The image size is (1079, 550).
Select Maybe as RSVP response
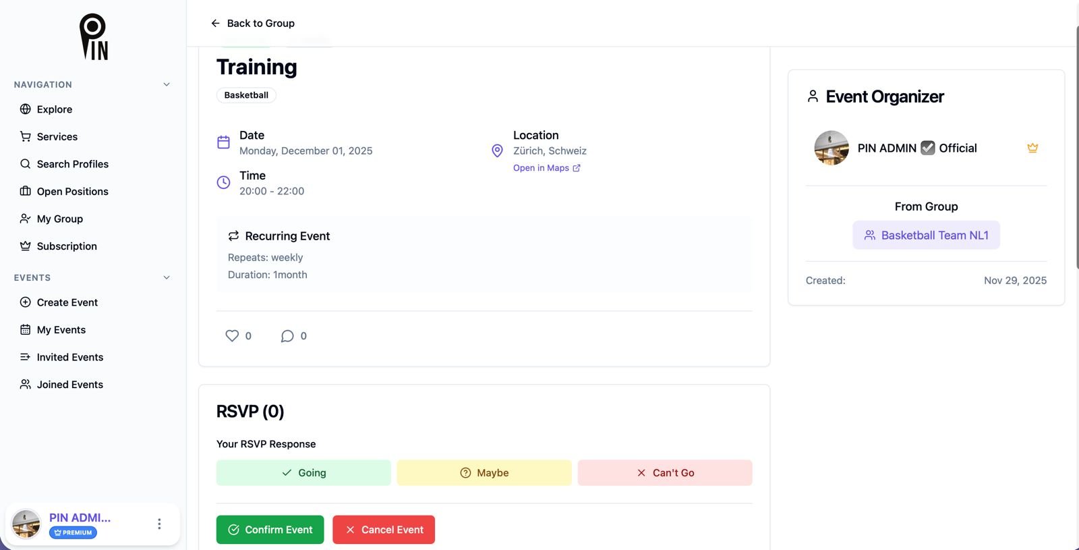[x=484, y=473]
